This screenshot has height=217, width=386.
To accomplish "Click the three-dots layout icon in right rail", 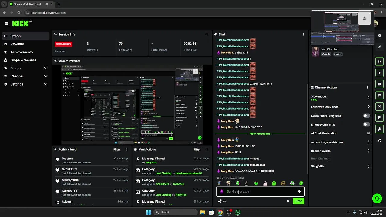I will point(379,140).
